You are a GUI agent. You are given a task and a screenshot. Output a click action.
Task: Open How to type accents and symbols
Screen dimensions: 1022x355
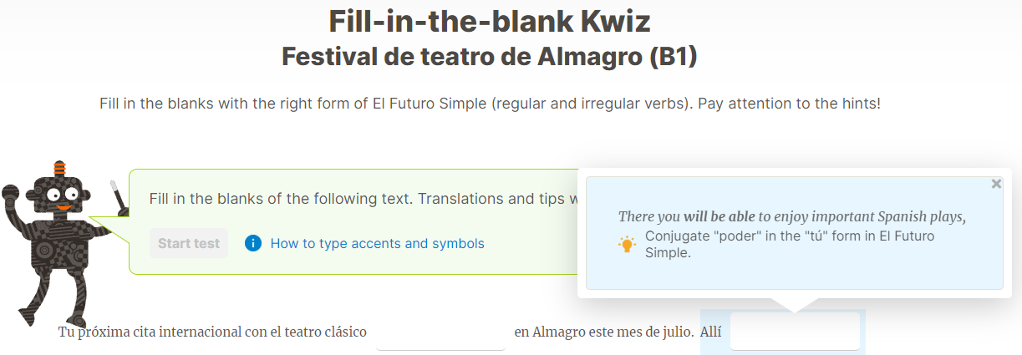point(378,243)
